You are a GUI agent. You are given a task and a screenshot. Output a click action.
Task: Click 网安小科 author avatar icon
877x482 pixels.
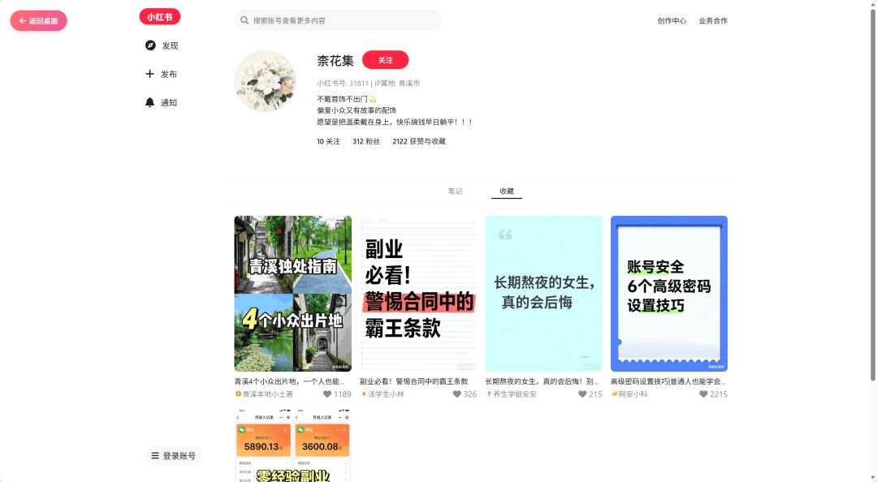click(614, 394)
